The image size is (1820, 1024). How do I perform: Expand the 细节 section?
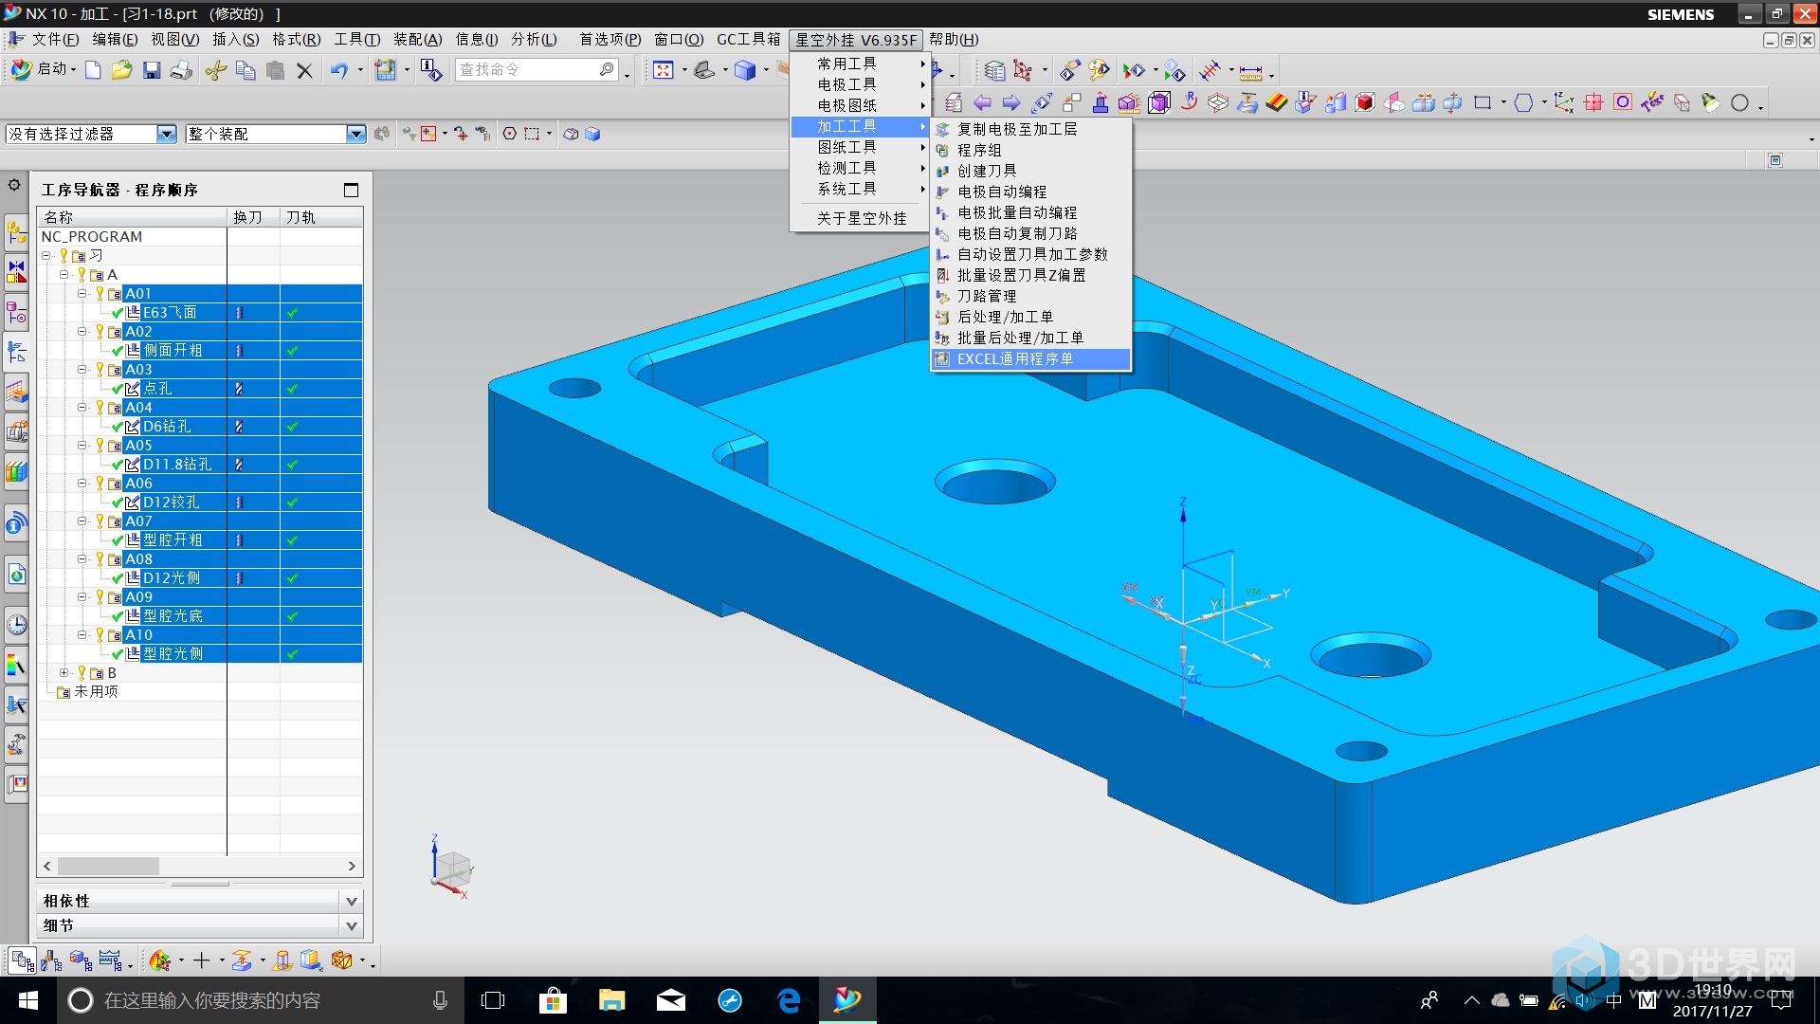pos(352,925)
